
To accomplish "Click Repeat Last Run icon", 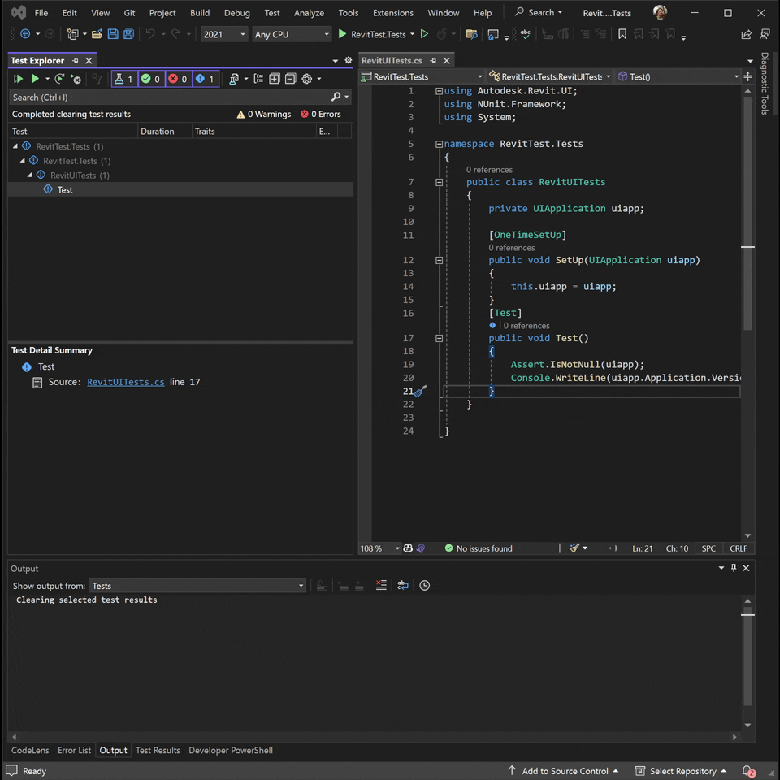I will [59, 79].
